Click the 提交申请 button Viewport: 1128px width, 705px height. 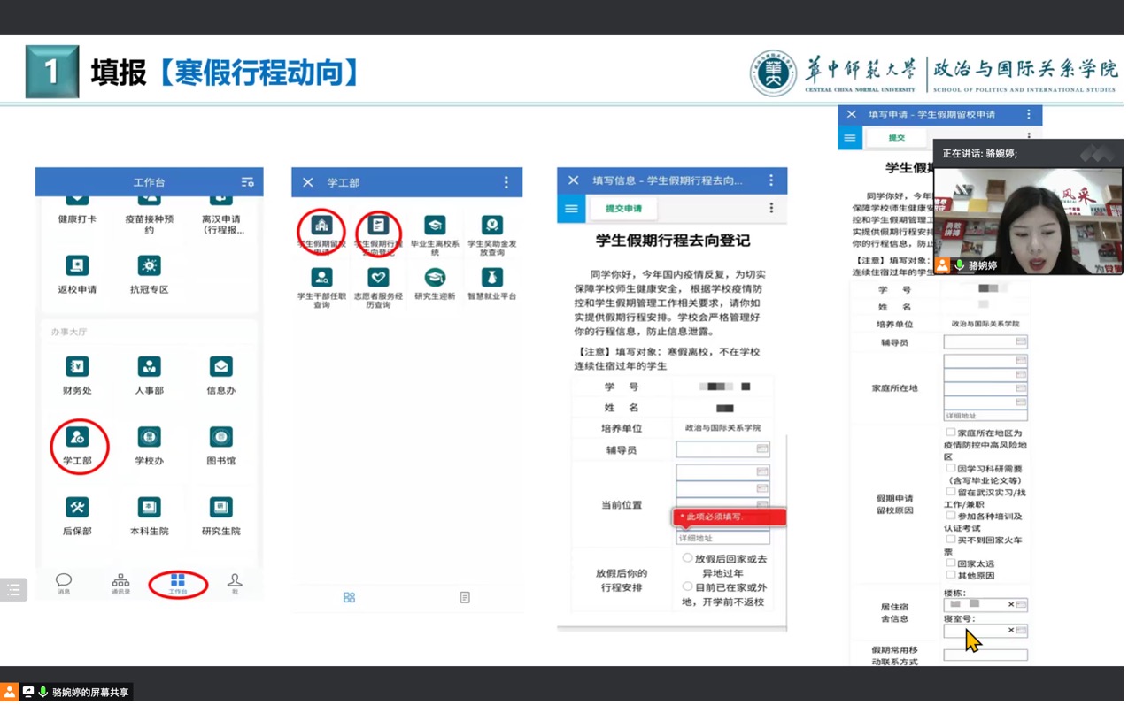(x=624, y=209)
